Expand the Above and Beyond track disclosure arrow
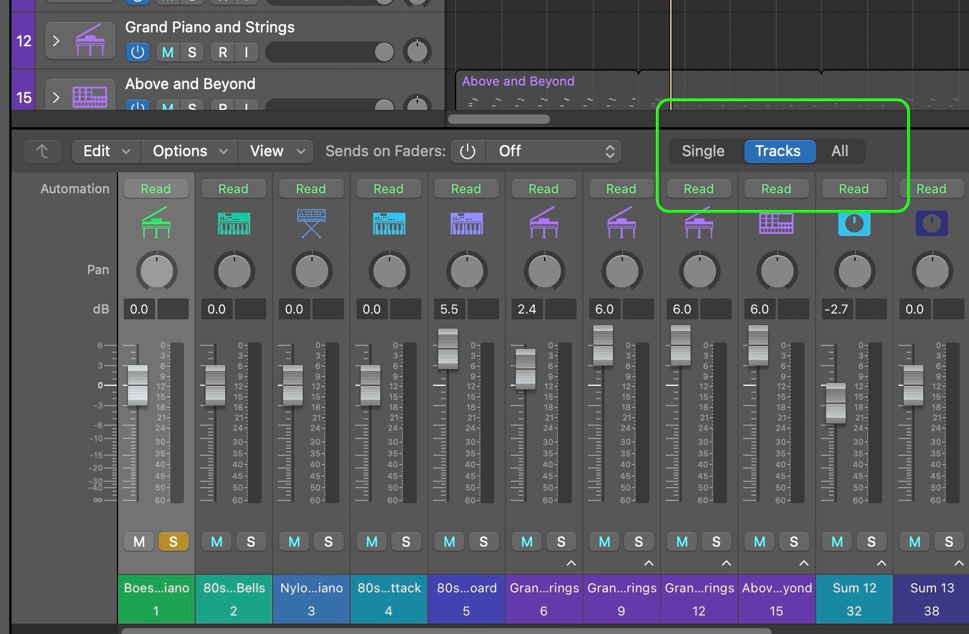Screen dimensions: 969x634 [x=56, y=97]
